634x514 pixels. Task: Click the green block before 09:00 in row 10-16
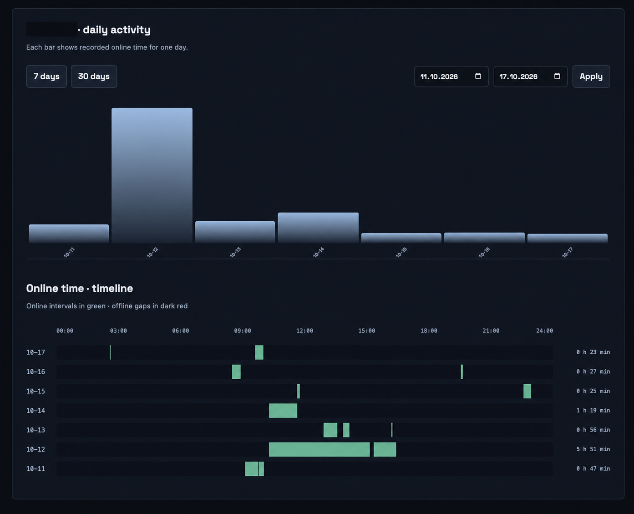[236, 372]
